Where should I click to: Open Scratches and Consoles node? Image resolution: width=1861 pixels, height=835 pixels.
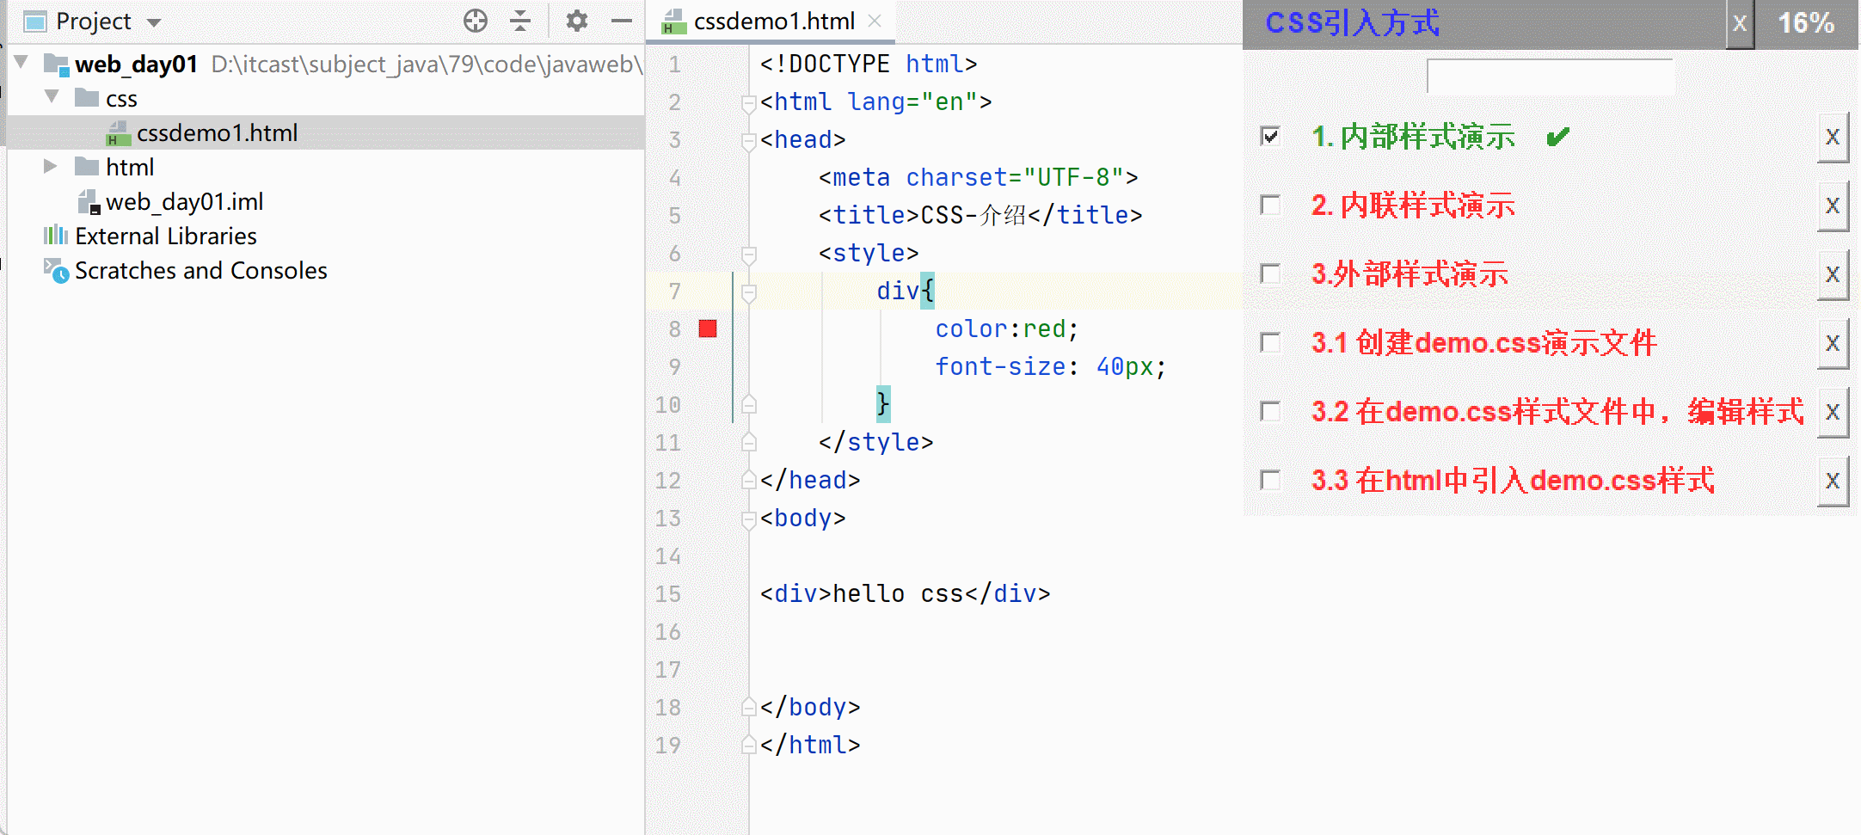(x=200, y=270)
